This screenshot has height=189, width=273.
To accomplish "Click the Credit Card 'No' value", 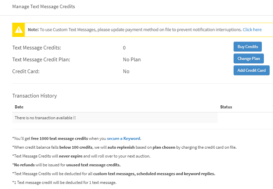I will pyautogui.click(x=126, y=71).
